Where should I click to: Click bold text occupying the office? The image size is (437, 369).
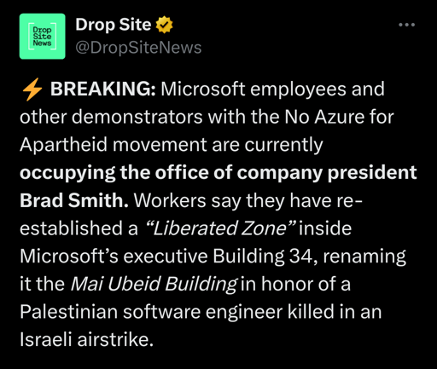coord(114,173)
